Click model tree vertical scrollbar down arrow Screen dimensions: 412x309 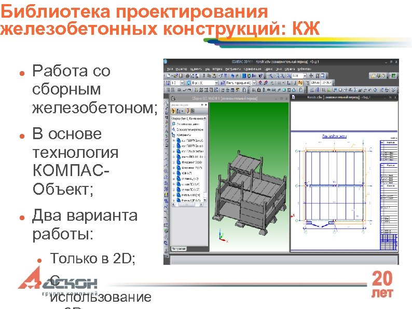[x=205, y=200]
